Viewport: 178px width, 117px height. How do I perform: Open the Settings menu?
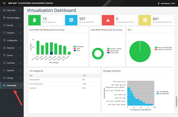coord(12,78)
